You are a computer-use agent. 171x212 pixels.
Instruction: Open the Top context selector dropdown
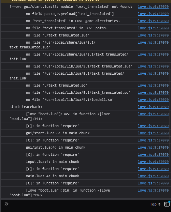click(155, 204)
